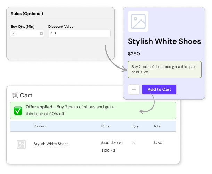Click into the Discount Value input field
The image size is (212, 174).
pos(79,33)
